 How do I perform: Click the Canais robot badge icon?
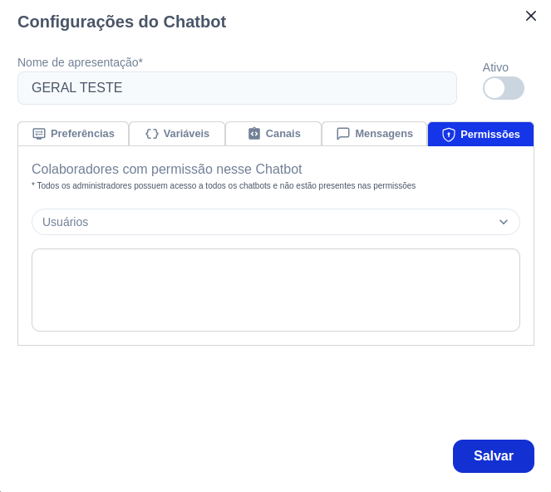(x=254, y=134)
